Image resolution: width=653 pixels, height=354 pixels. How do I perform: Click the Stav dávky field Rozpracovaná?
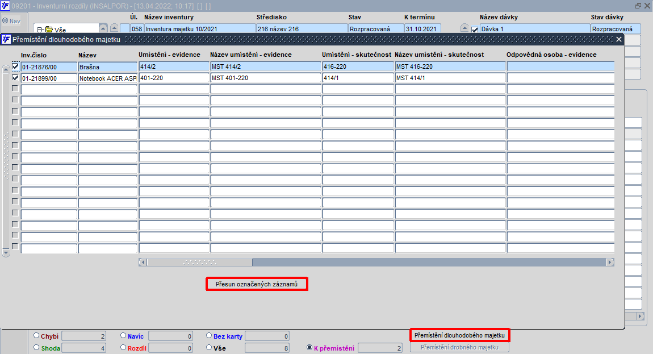(616, 29)
